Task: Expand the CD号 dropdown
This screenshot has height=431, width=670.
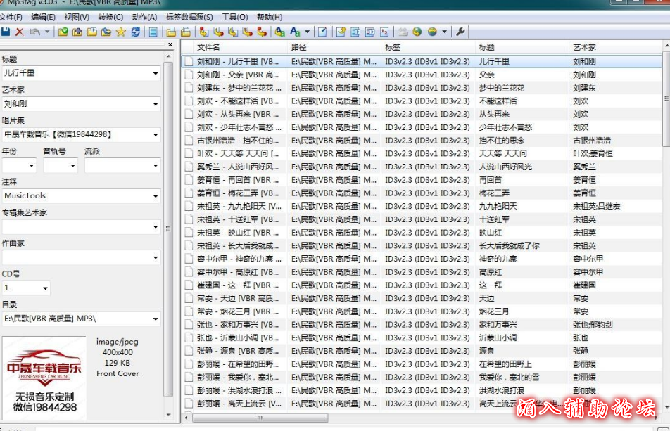Action: (45, 288)
